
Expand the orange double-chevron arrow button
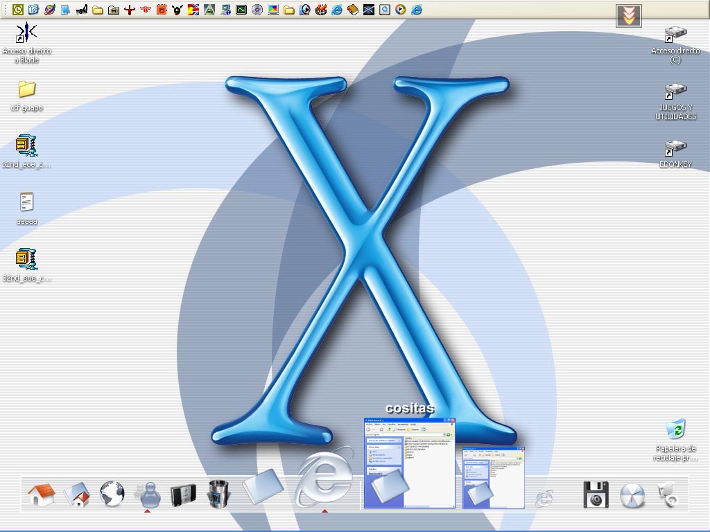628,15
